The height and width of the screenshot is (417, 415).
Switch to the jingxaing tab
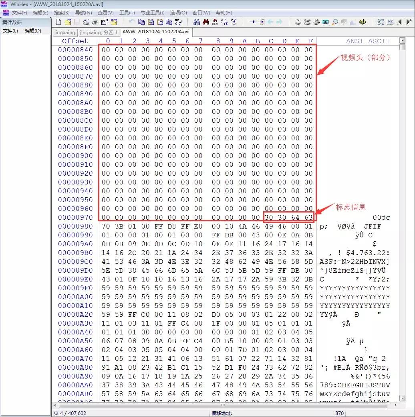(64, 32)
